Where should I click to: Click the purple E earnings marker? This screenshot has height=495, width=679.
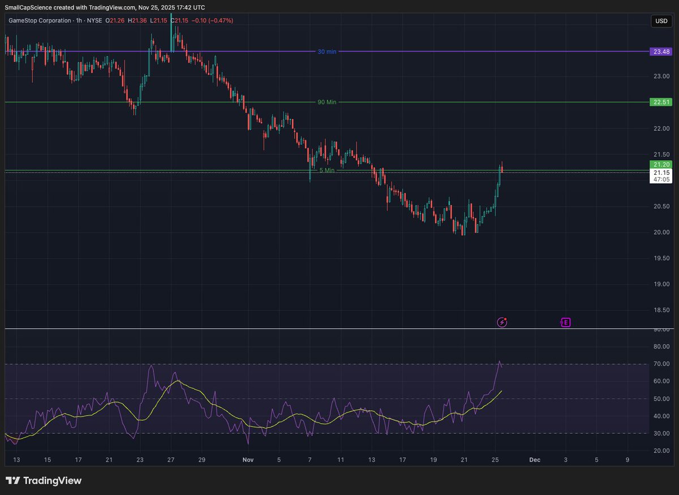565,322
